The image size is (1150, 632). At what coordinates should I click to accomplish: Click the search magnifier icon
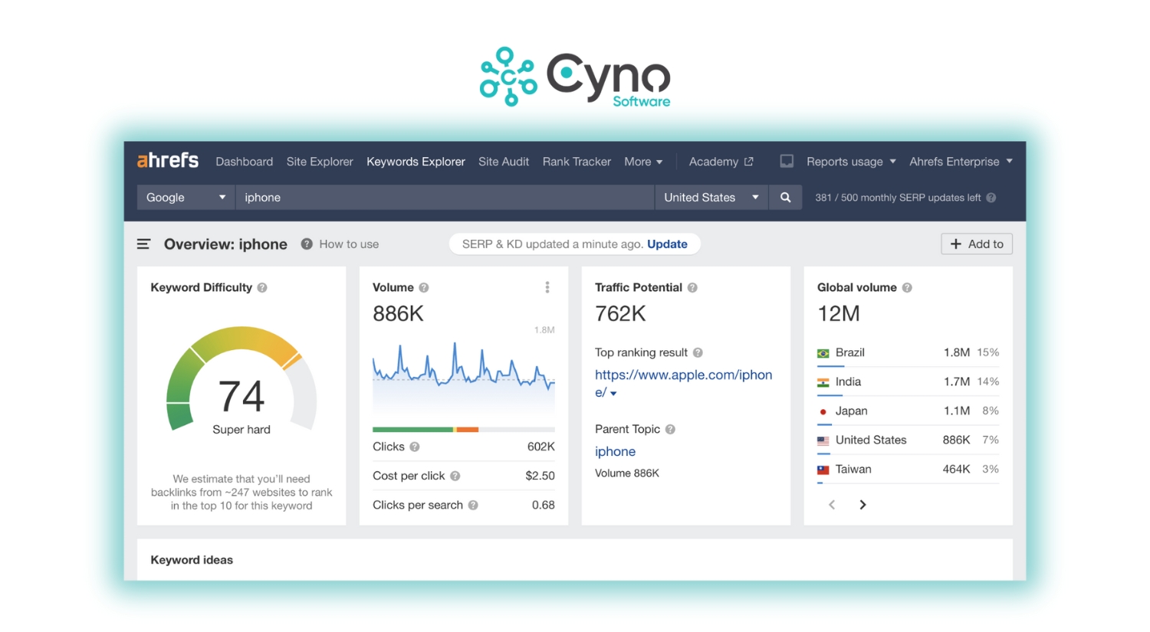tap(785, 198)
